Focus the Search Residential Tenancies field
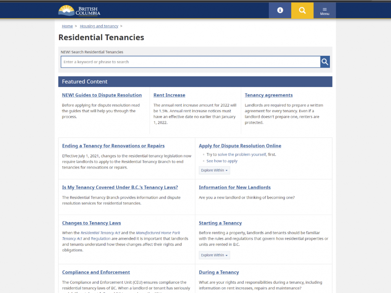The image size is (391, 293). pyautogui.click(x=191, y=62)
